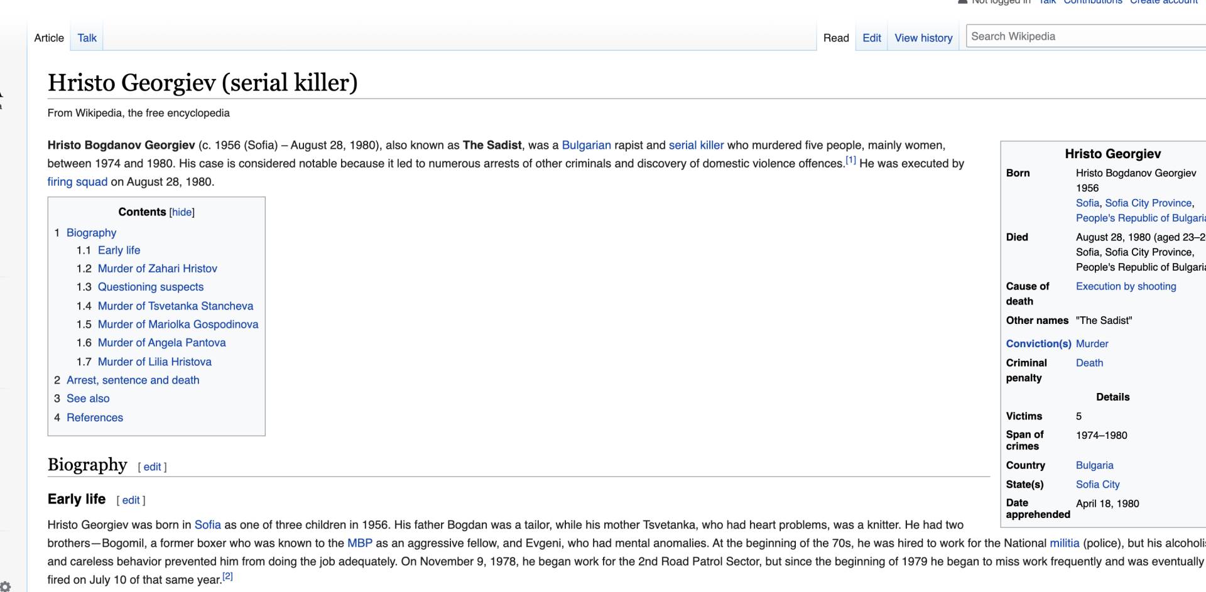Follow the serial killer link
This screenshot has width=1206, height=592.
[696, 145]
